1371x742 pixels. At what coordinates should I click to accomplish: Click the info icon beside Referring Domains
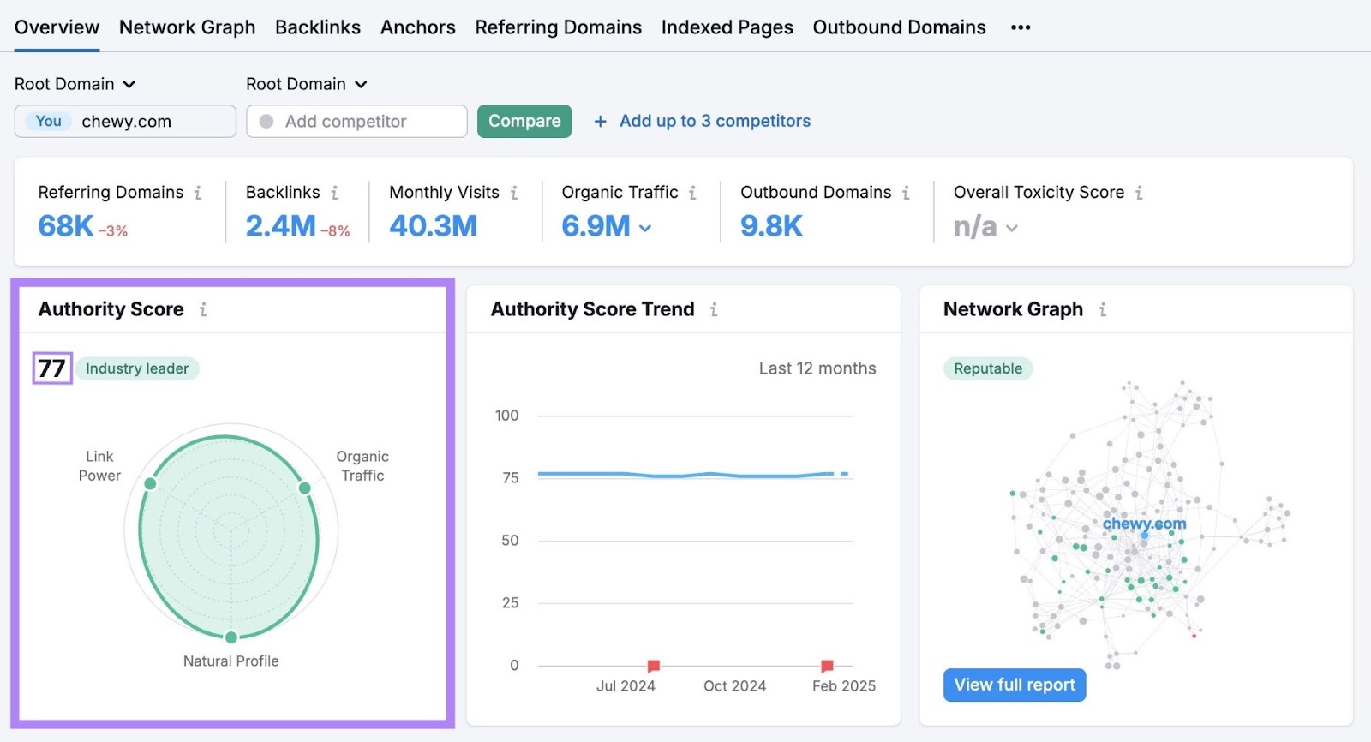[x=198, y=193]
